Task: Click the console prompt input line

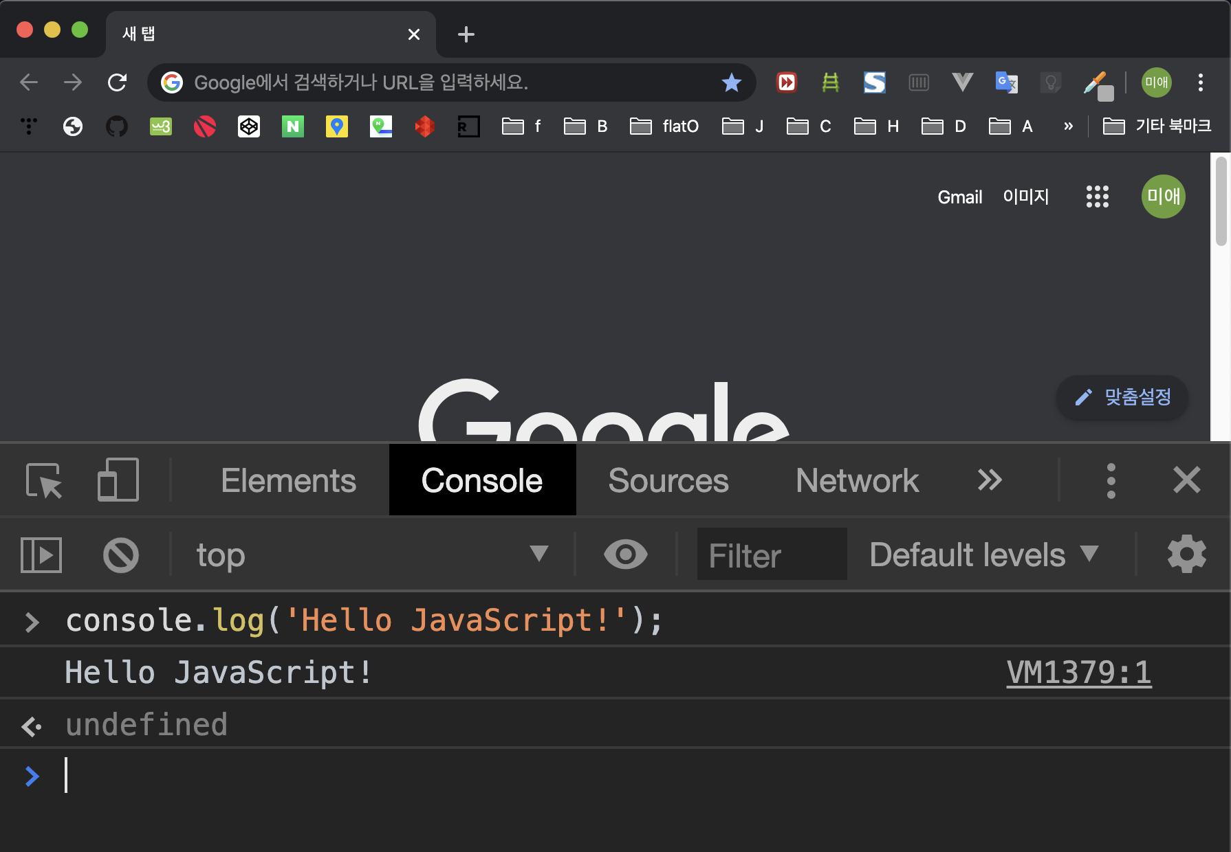Action: coord(615,775)
